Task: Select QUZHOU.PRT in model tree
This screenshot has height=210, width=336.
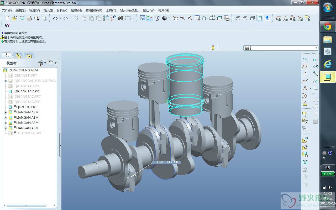Action: click(27, 107)
